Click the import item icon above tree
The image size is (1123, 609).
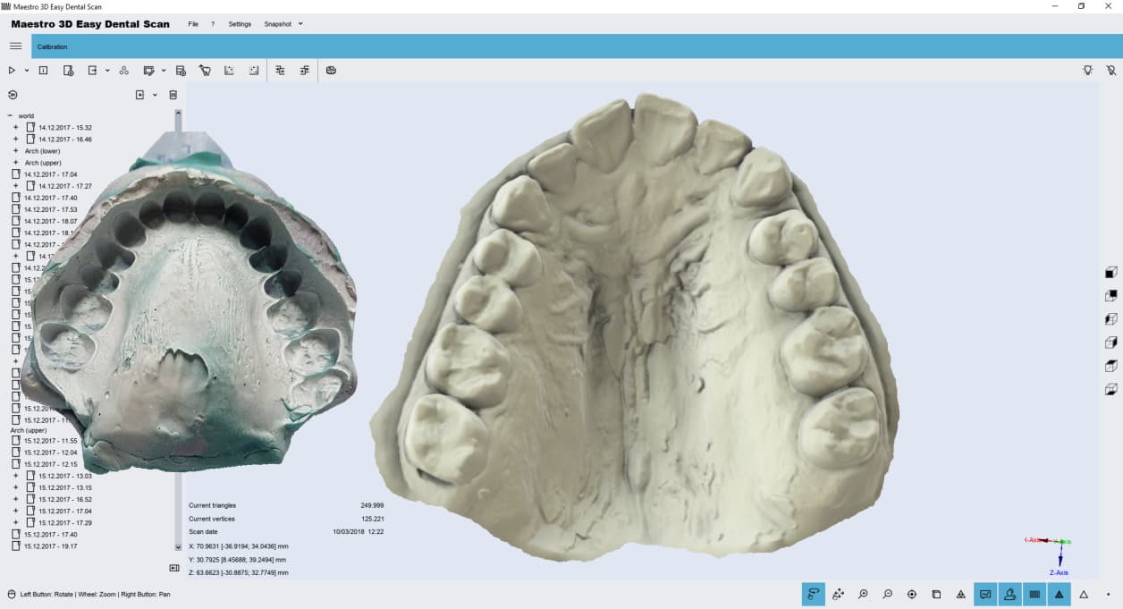tap(139, 95)
